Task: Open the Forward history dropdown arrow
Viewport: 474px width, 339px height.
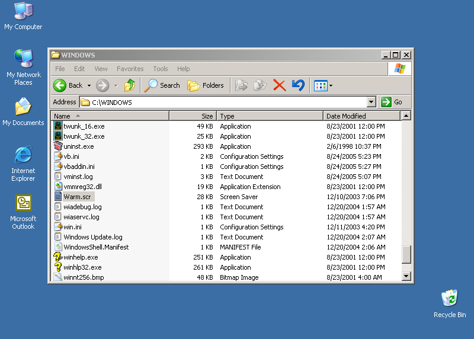Action: [116, 86]
